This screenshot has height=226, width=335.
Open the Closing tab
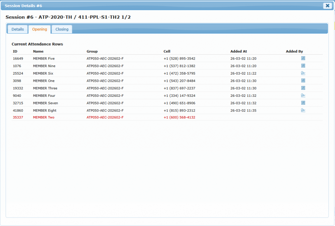[62, 29]
